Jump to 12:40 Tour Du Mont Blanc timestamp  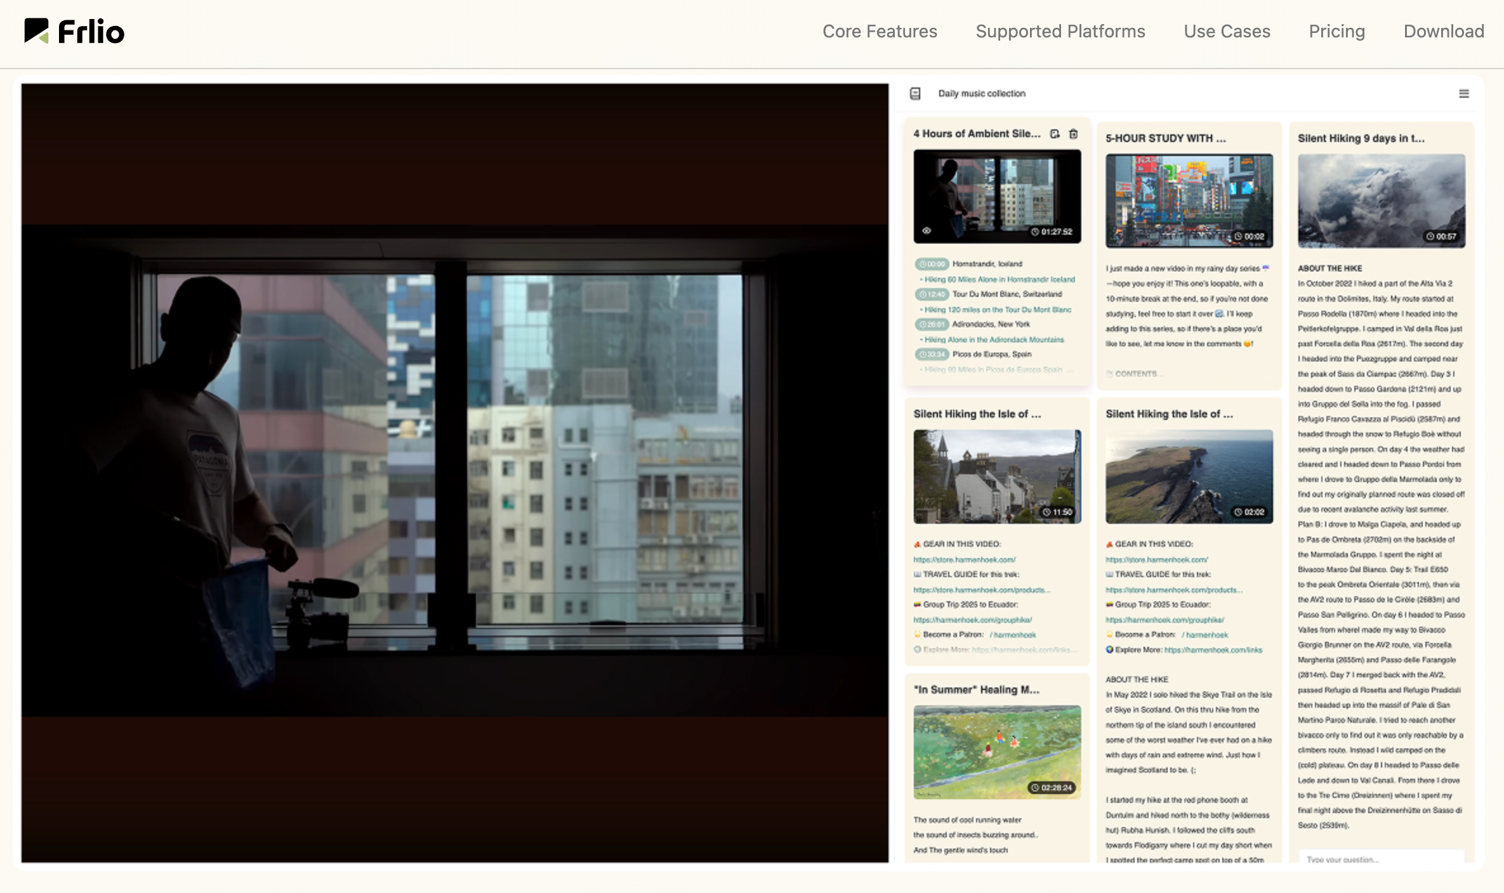pos(932,294)
